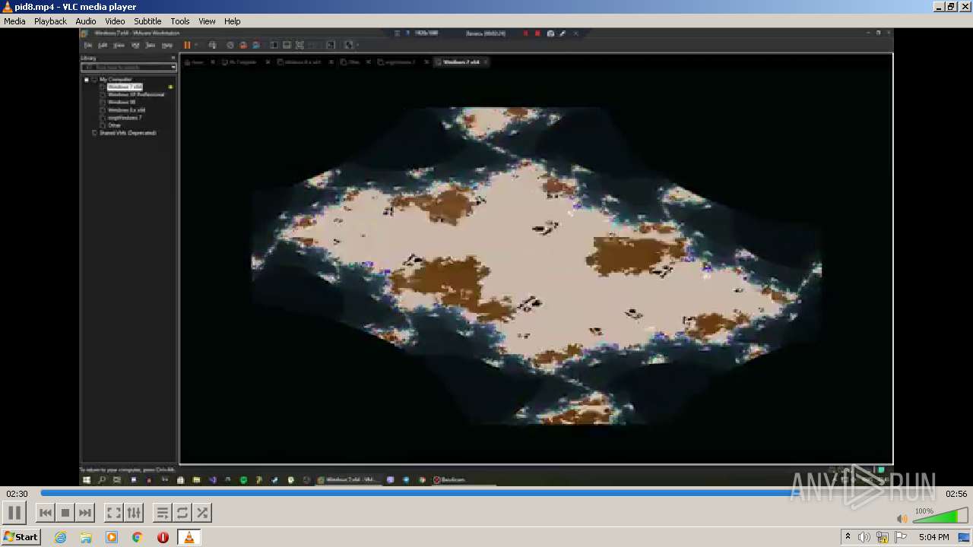Open the clock showing 5:04 PM
Image resolution: width=973 pixels, height=547 pixels.
tap(933, 537)
